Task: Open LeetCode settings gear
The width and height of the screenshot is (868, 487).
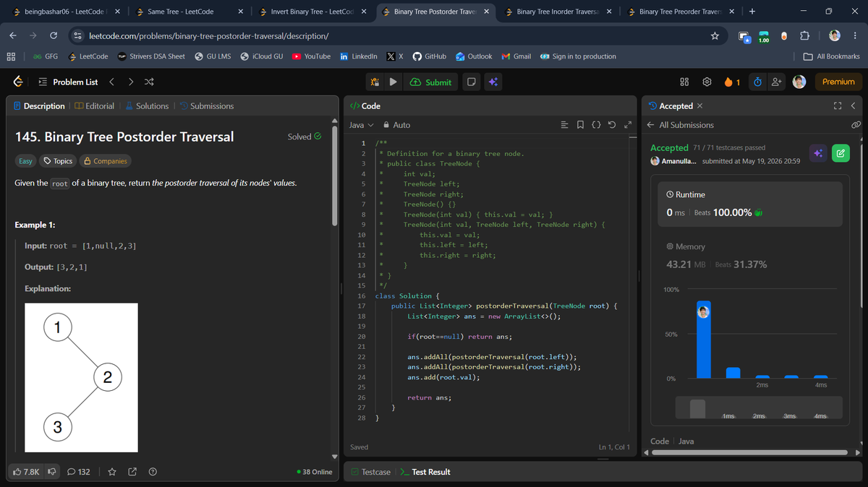Action: 707,82
